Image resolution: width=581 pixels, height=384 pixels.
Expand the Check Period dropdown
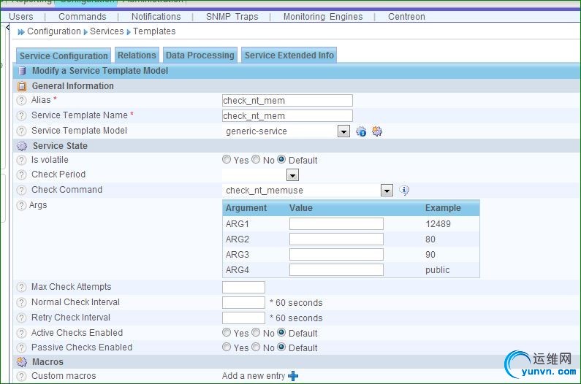click(x=292, y=175)
